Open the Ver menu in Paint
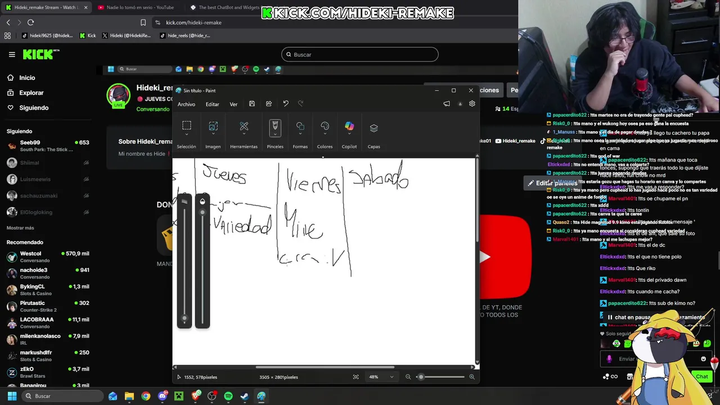Screen dimensions: 720x405 [233, 104]
